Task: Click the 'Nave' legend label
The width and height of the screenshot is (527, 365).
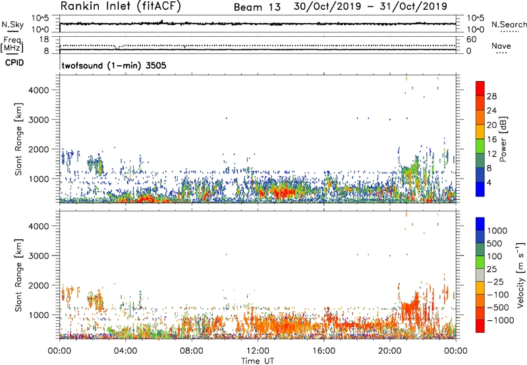Action: [x=501, y=46]
